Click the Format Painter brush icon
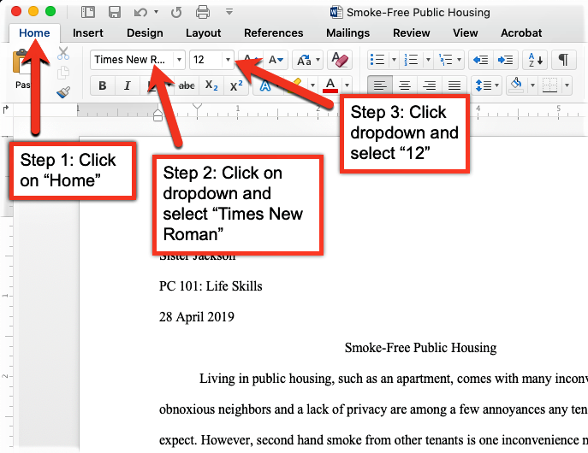This screenshot has width=588, height=453. (x=63, y=92)
